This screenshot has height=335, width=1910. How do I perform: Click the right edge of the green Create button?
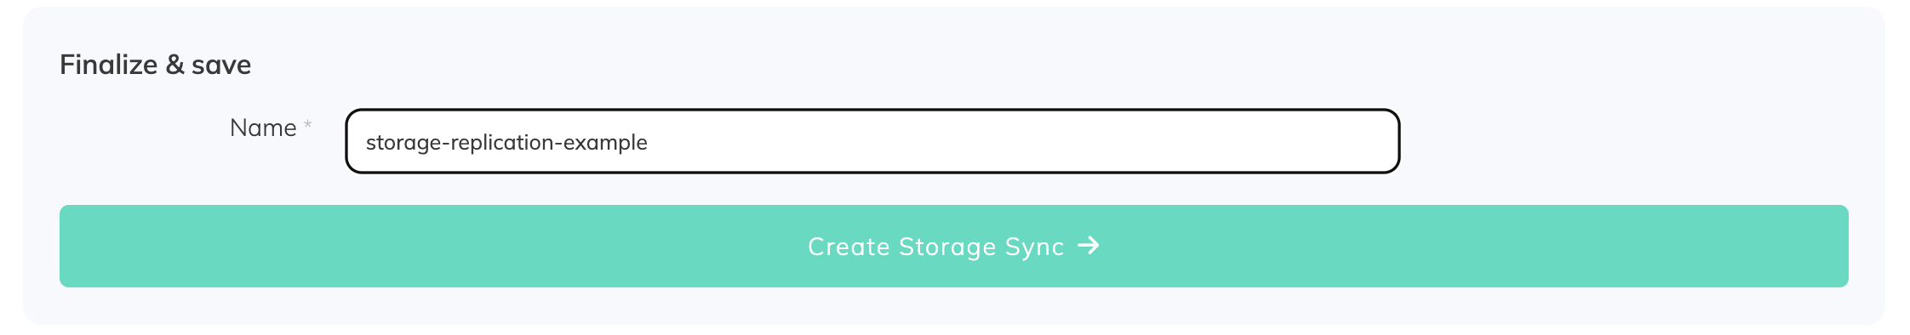1841,246
